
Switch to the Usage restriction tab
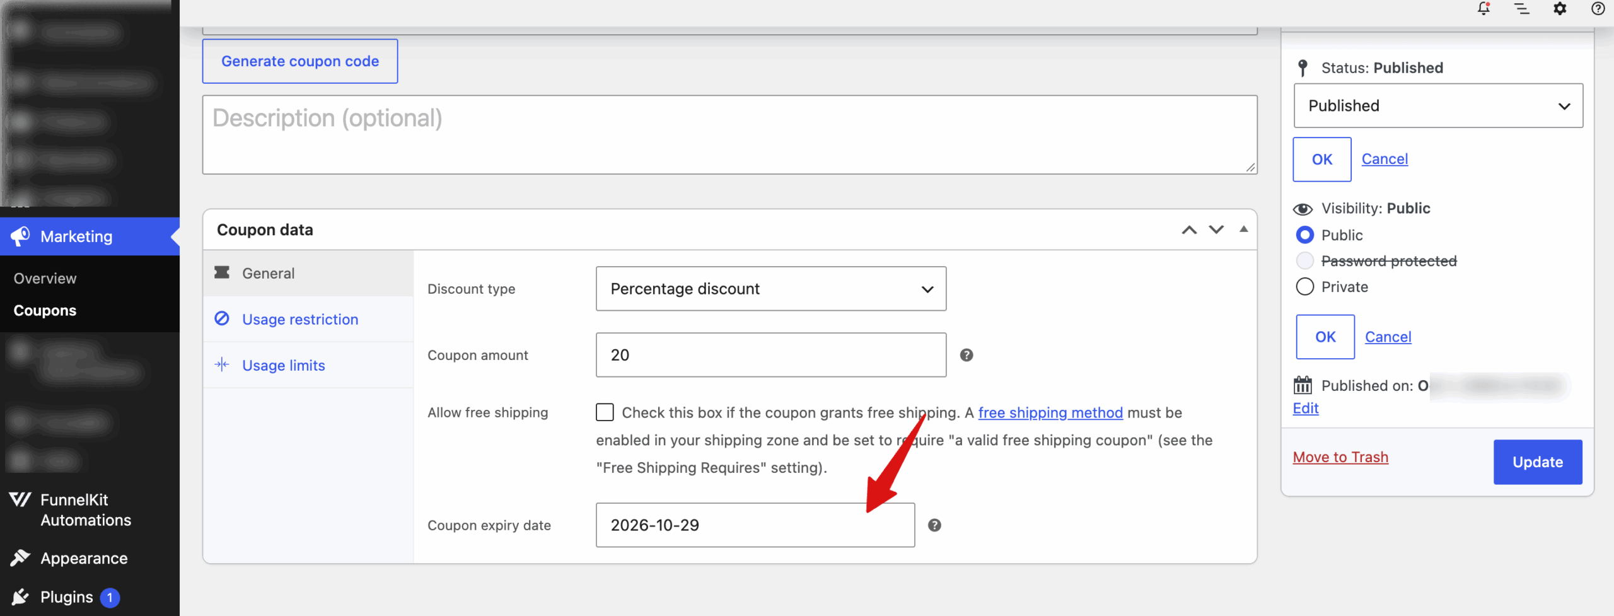(308, 320)
